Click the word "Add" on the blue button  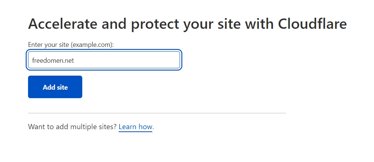pyautogui.click(x=49, y=87)
